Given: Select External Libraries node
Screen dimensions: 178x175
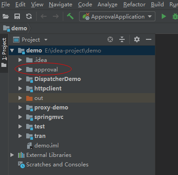Looking at the screenshot, I should pos(82,155).
